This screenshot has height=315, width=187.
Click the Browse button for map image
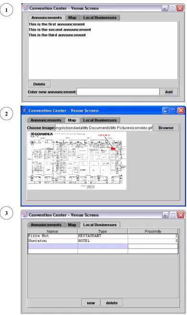(166, 128)
